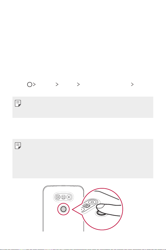Click the left camera lens on the phone back

click(x=58, y=197)
